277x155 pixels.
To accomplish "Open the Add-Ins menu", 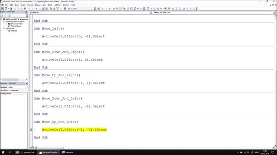I will point(58,5).
